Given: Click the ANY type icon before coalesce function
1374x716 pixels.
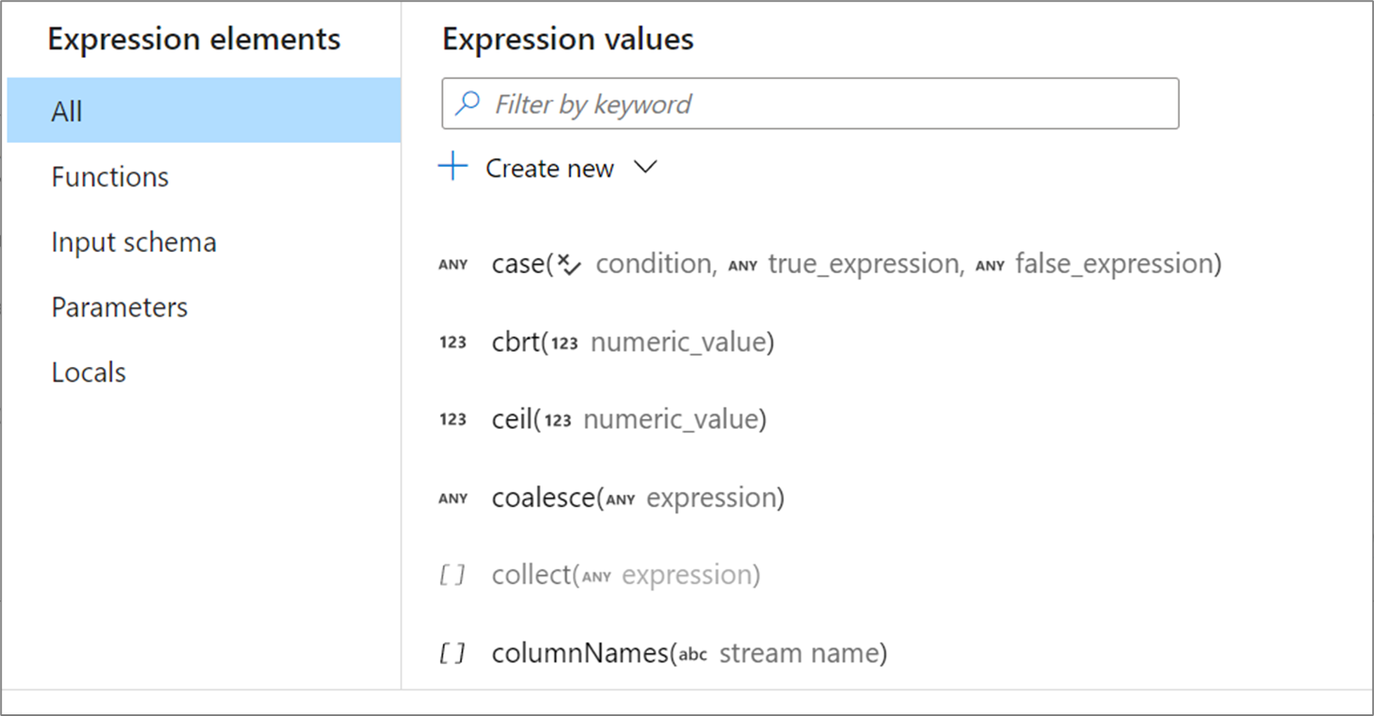Looking at the screenshot, I should 453,499.
